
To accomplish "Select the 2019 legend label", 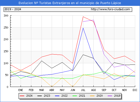I will (x=117, y=96).
